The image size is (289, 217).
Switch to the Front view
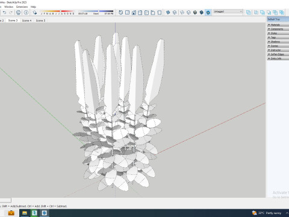[134, 13]
